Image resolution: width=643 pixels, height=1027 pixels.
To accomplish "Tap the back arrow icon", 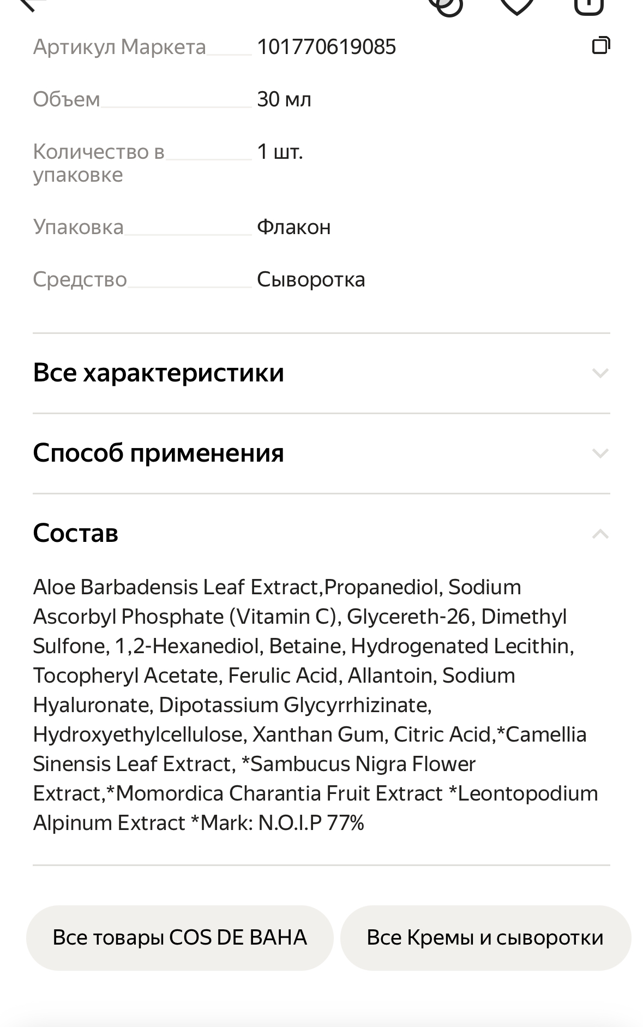I will [x=32, y=4].
